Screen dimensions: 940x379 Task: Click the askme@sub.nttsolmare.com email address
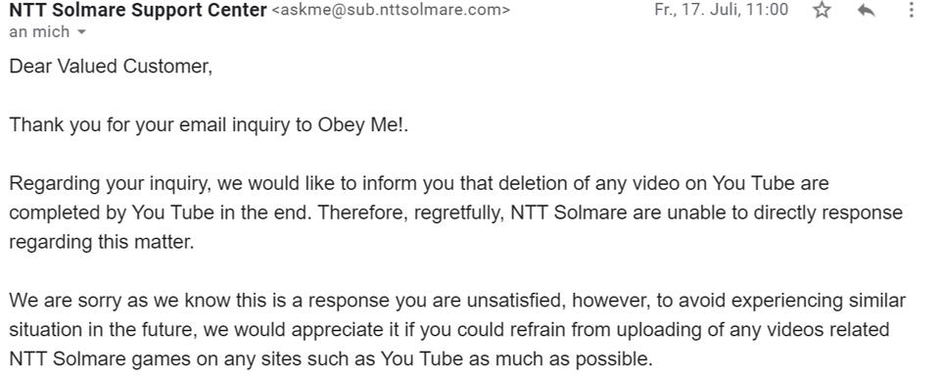tap(392, 10)
